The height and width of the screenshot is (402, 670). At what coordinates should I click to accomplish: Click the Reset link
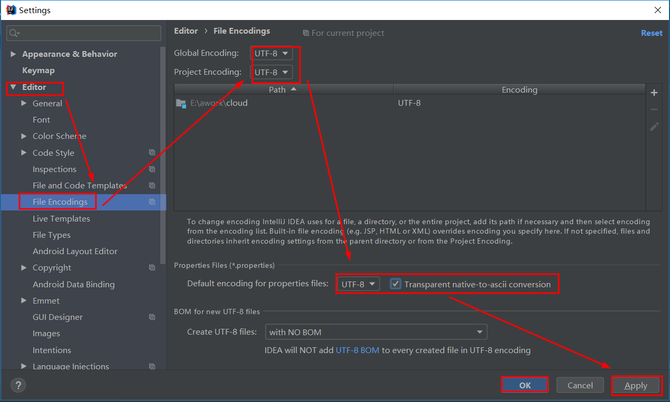point(652,33)
